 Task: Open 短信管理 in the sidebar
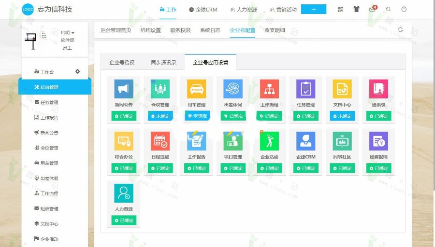pyautogui.click(x=46, y=208)
